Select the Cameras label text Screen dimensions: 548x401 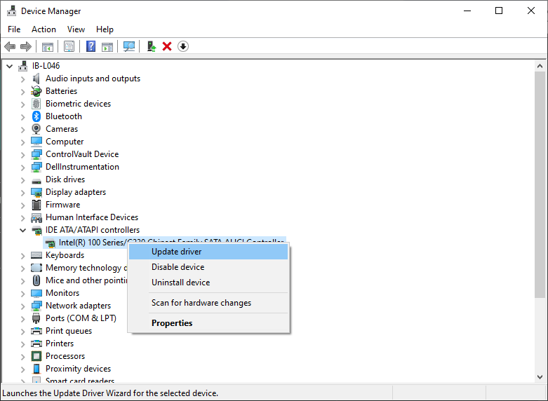tap(62, 129)
